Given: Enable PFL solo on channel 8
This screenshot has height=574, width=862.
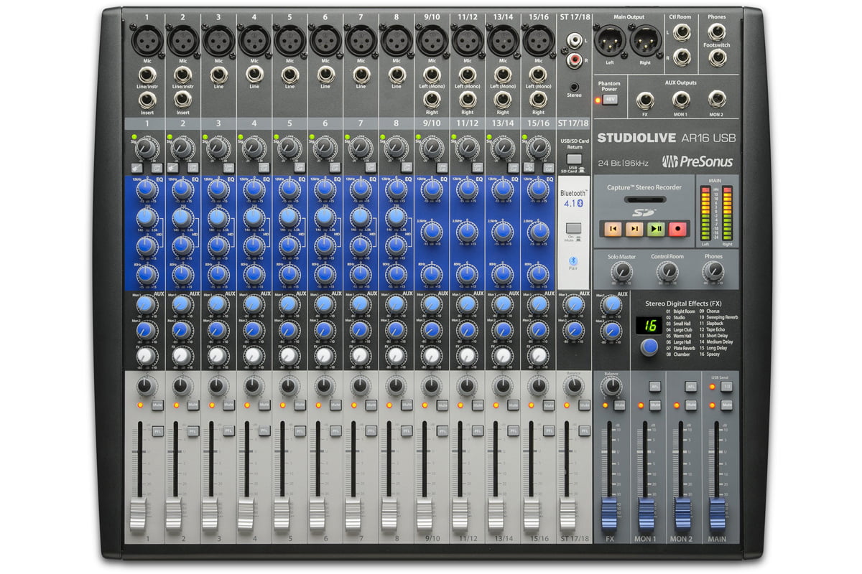Looking at the screenshot, I should (407, 430).
